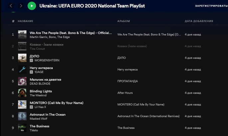This screenshot has height=136, width=228.
Task: Go forward with the right arrow
Action: (21, 6)
